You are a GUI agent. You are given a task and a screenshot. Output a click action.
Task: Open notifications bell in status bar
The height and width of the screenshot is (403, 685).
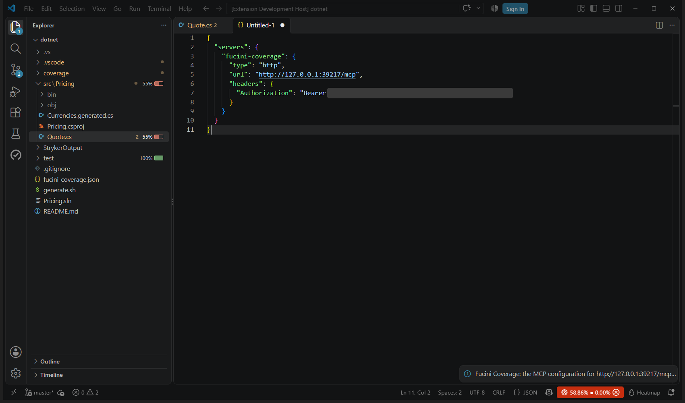tap(671, 392)
